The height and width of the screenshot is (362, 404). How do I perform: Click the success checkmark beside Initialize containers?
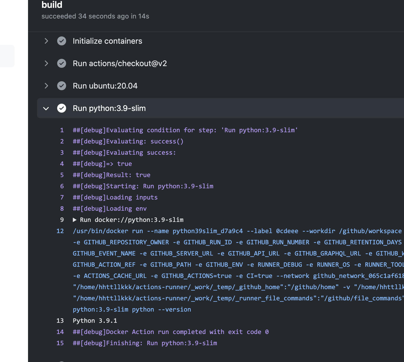62,41
